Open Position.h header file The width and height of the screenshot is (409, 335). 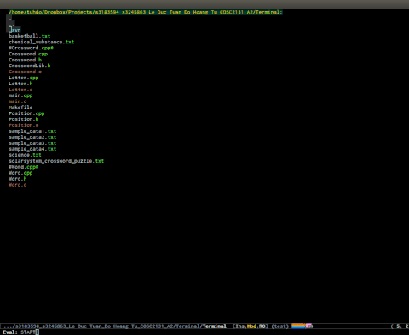coord(23,119)
